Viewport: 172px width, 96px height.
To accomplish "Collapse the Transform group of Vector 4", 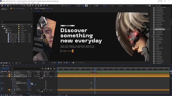I will pyautogui.click(x=10, y=80).
